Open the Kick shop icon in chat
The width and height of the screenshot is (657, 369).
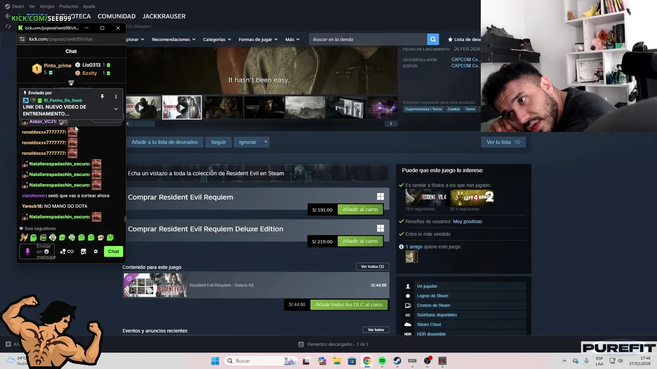[x=83, y=252]
